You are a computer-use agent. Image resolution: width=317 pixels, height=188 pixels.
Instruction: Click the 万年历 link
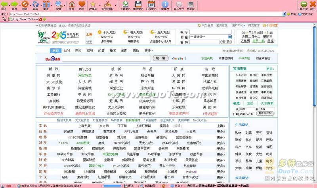click(245, 41)
